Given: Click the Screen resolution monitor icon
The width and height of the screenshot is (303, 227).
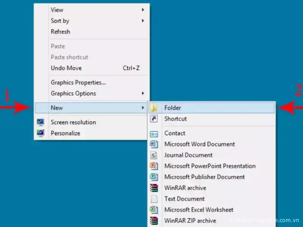Looking at the screenshot, I should [41, 122].
